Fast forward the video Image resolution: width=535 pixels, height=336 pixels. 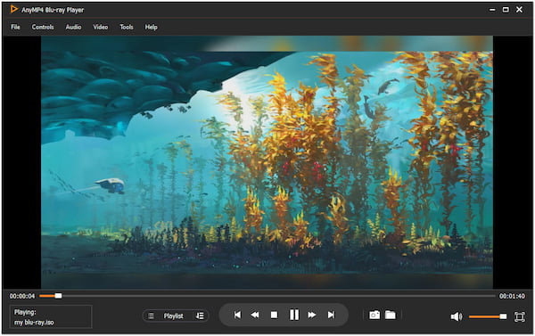[x=312, y=315]
